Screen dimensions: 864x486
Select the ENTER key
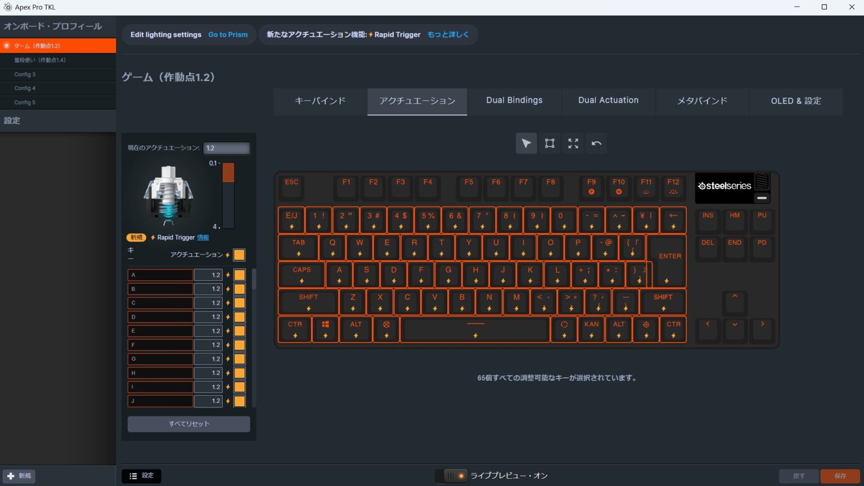tap(669, 261)
